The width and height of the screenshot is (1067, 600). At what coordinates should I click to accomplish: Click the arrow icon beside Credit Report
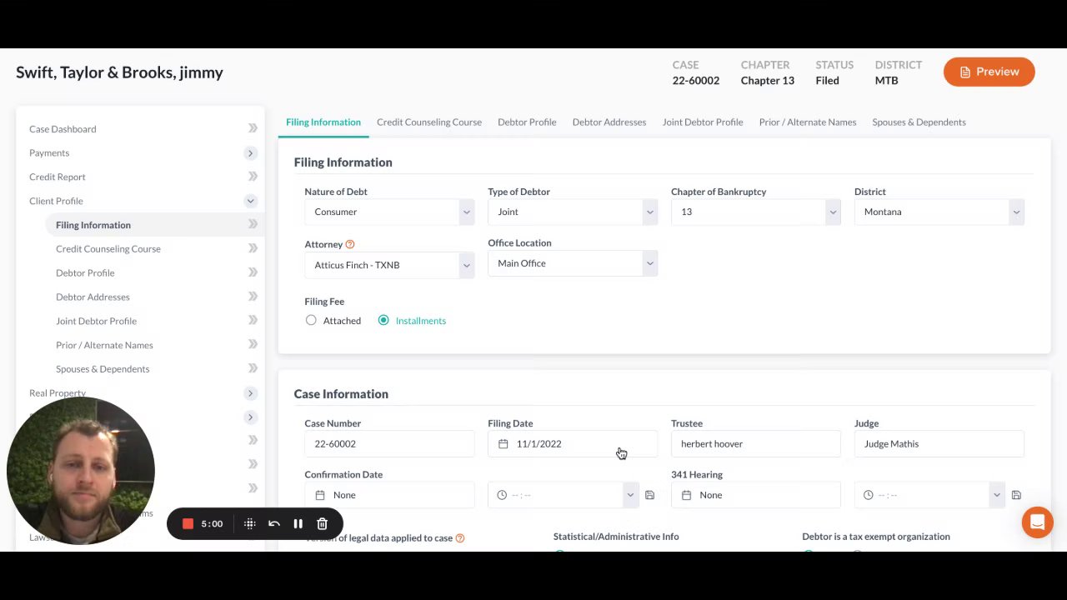point(253,176)
